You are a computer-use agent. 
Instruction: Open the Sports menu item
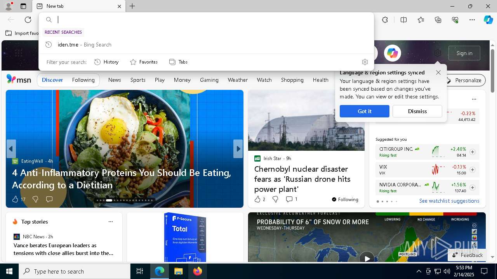pyautogui.click(x=138, y=80)
